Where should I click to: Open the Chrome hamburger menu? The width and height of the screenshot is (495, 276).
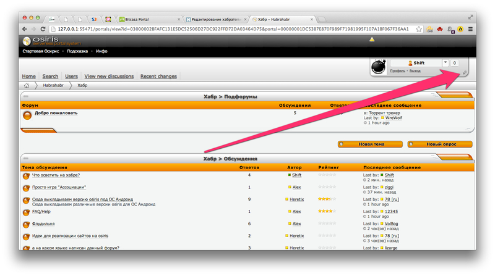(x=470, y=29)
